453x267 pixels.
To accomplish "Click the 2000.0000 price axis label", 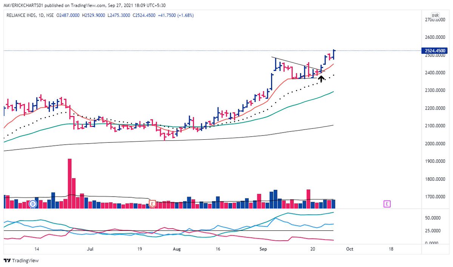I will pyautogui.click(x=436, y=143).
